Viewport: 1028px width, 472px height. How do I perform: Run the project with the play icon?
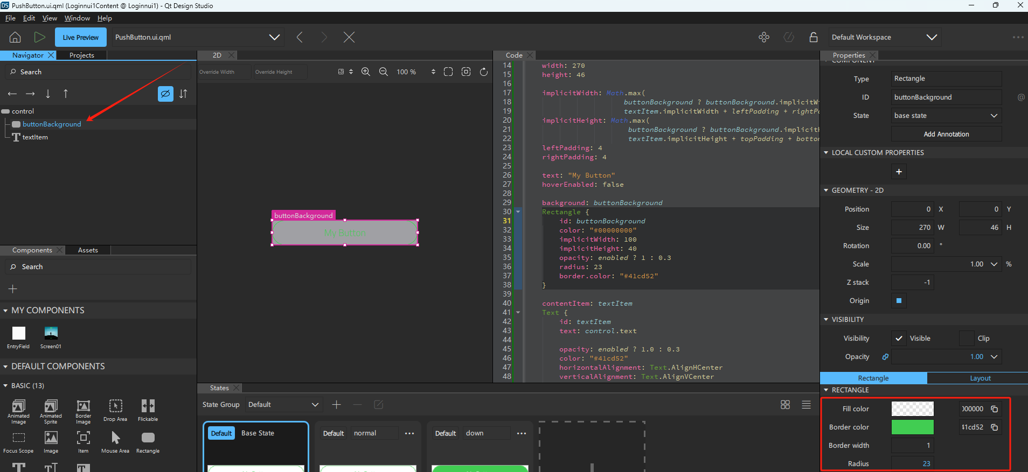39,37
